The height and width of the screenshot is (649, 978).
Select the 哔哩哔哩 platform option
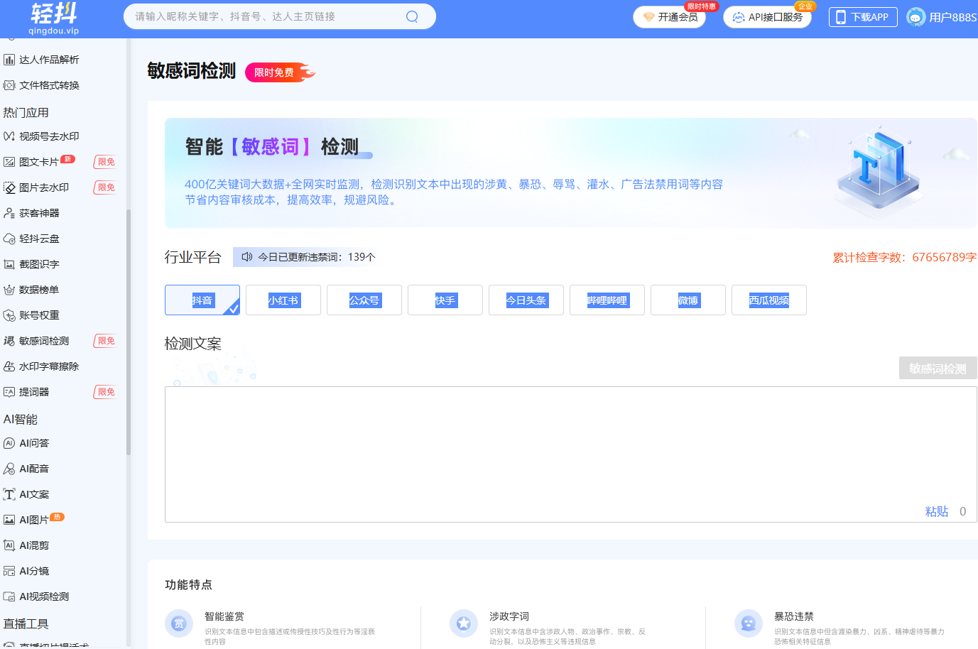click(607, 300)
